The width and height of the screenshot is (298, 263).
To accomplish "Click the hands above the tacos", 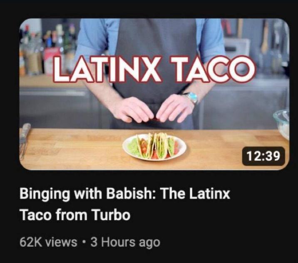I will pyautogui.click(x=154, y=109).
